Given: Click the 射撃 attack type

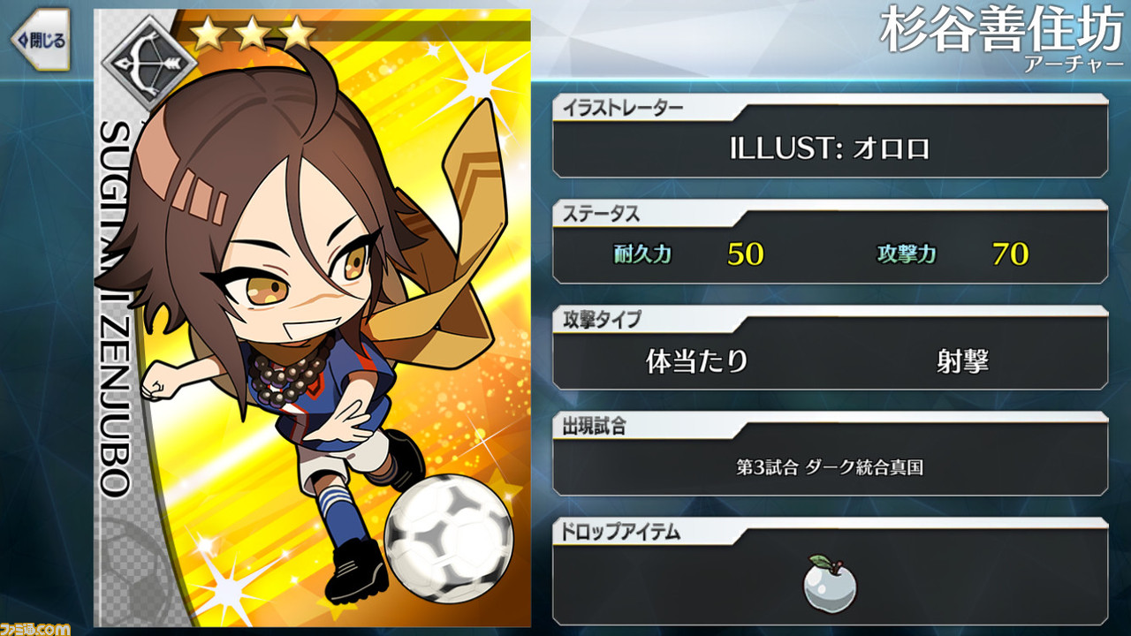Looking at the screenshot, I should point(962,360).
